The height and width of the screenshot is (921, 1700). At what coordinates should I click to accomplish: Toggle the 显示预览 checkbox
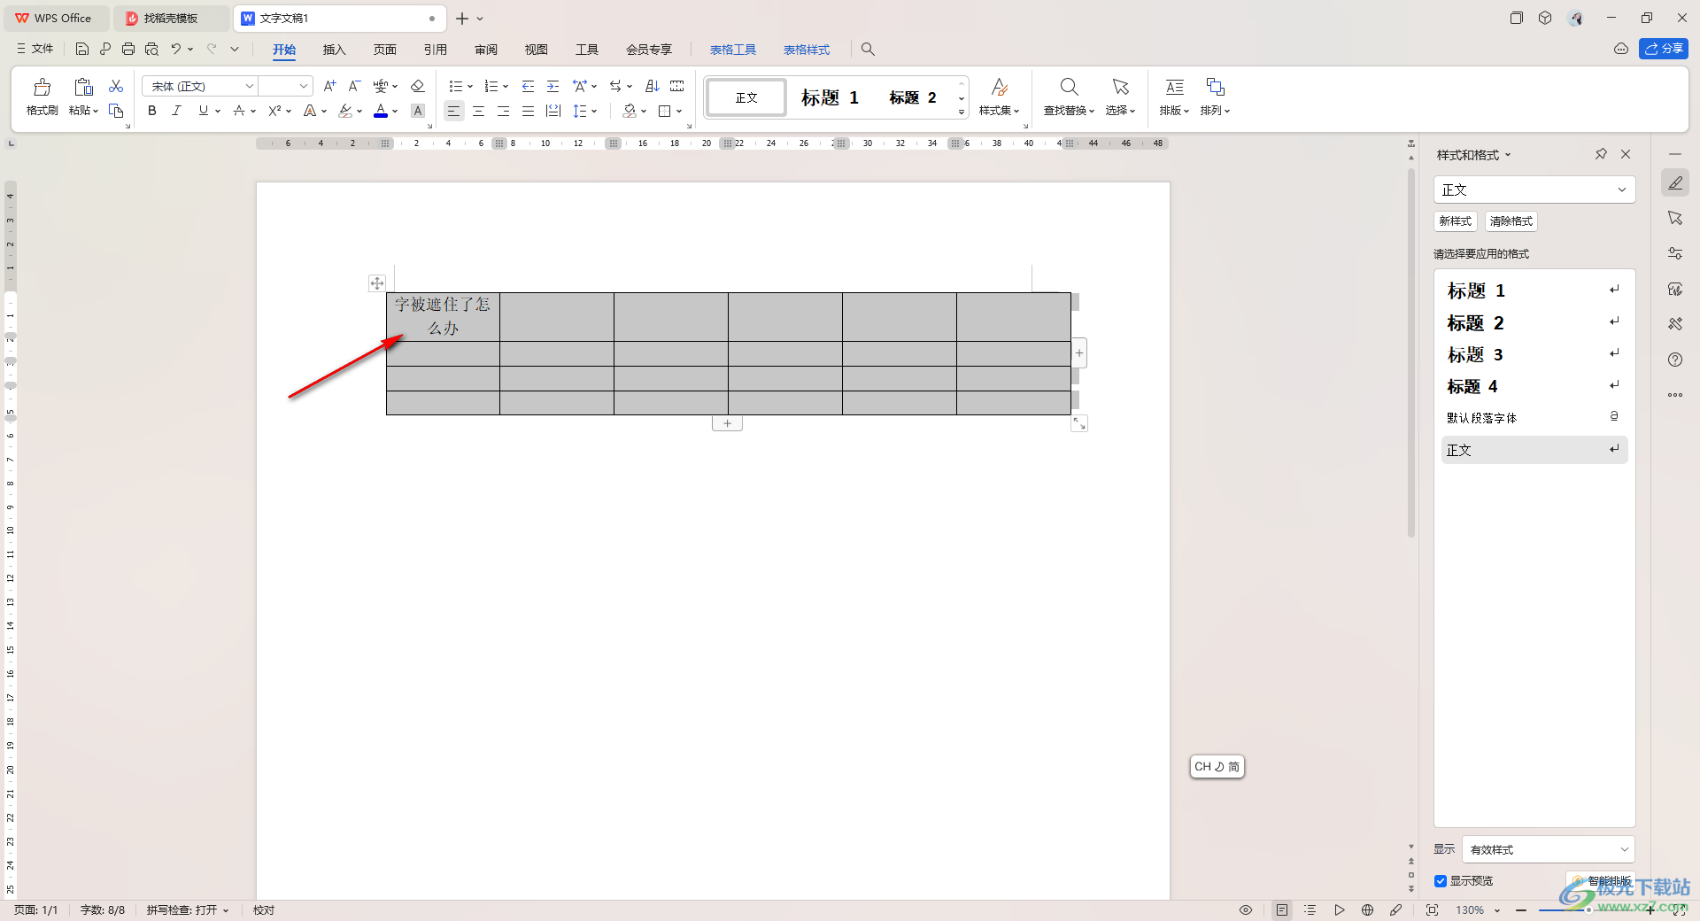point(1441,881)
